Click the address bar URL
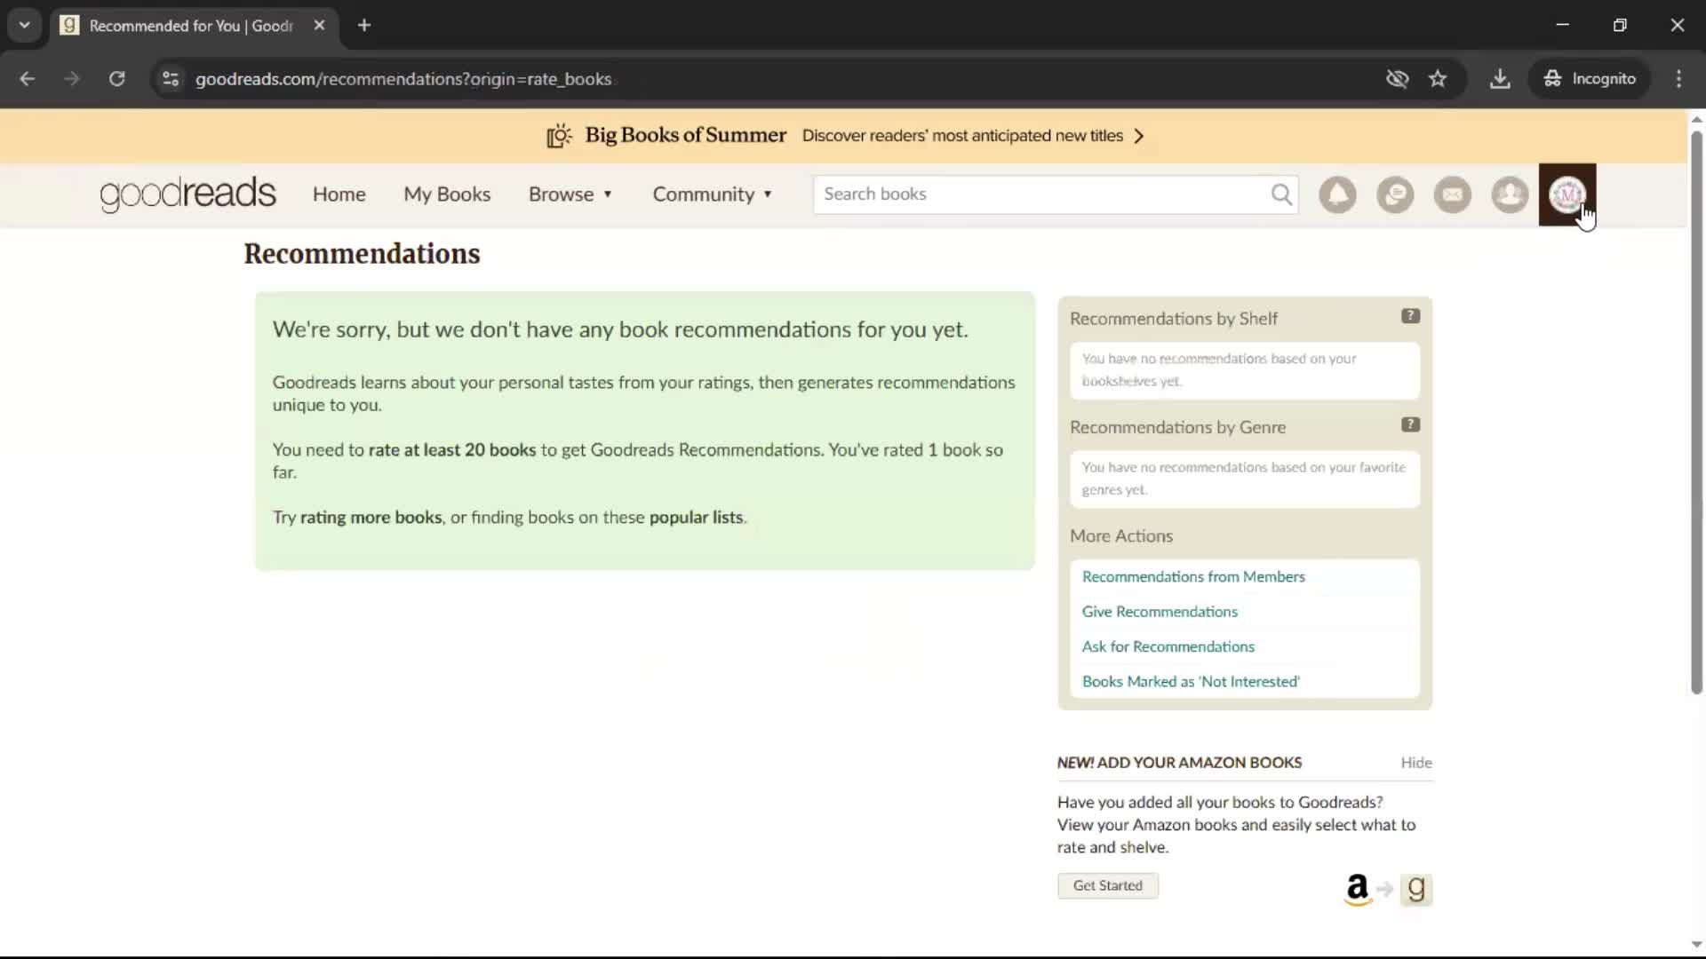The width and height of the screenshot is (1706, 959). coord(403,79)
